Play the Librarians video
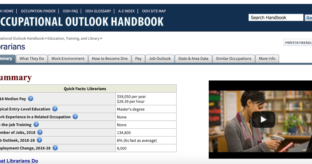Viewport: 312px width, 164px height. (263, 119)
